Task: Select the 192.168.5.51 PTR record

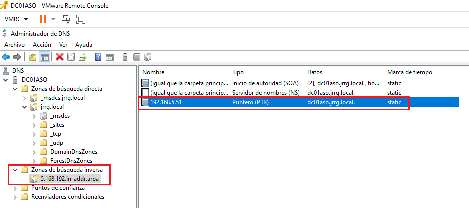Action: click(299, 102)
